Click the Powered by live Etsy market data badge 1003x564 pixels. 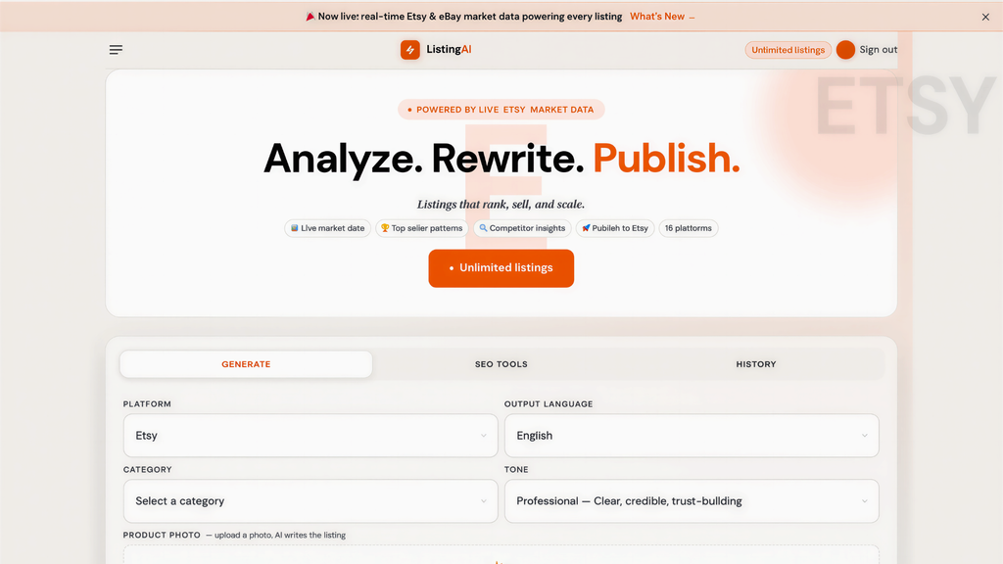click(501, 110)
